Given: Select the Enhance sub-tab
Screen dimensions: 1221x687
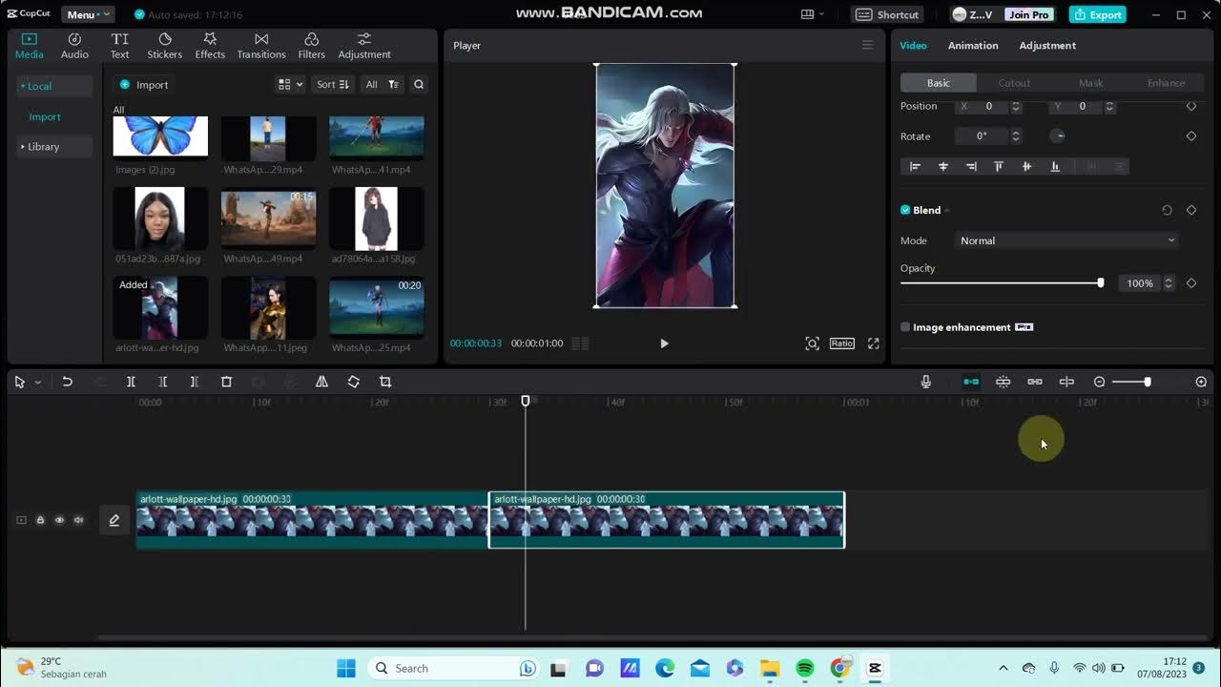Looking at the screenshot, I should (x=1166, y=83).
